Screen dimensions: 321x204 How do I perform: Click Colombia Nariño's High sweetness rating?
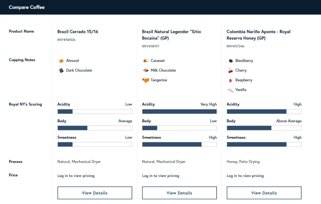[298, 137]
